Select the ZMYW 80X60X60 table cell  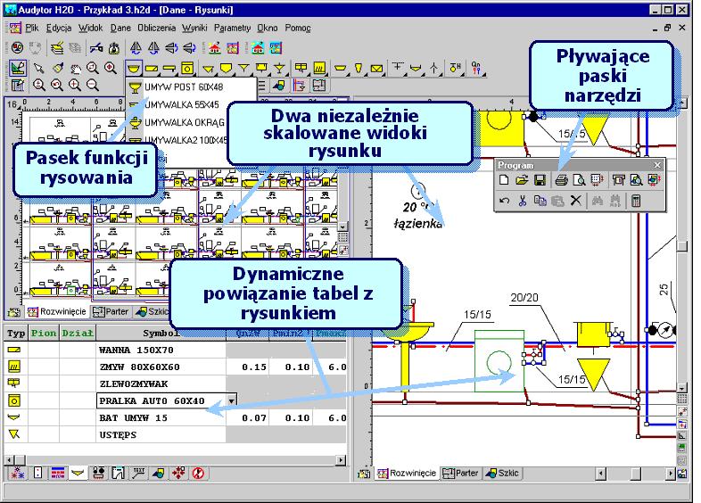(161, 367)
